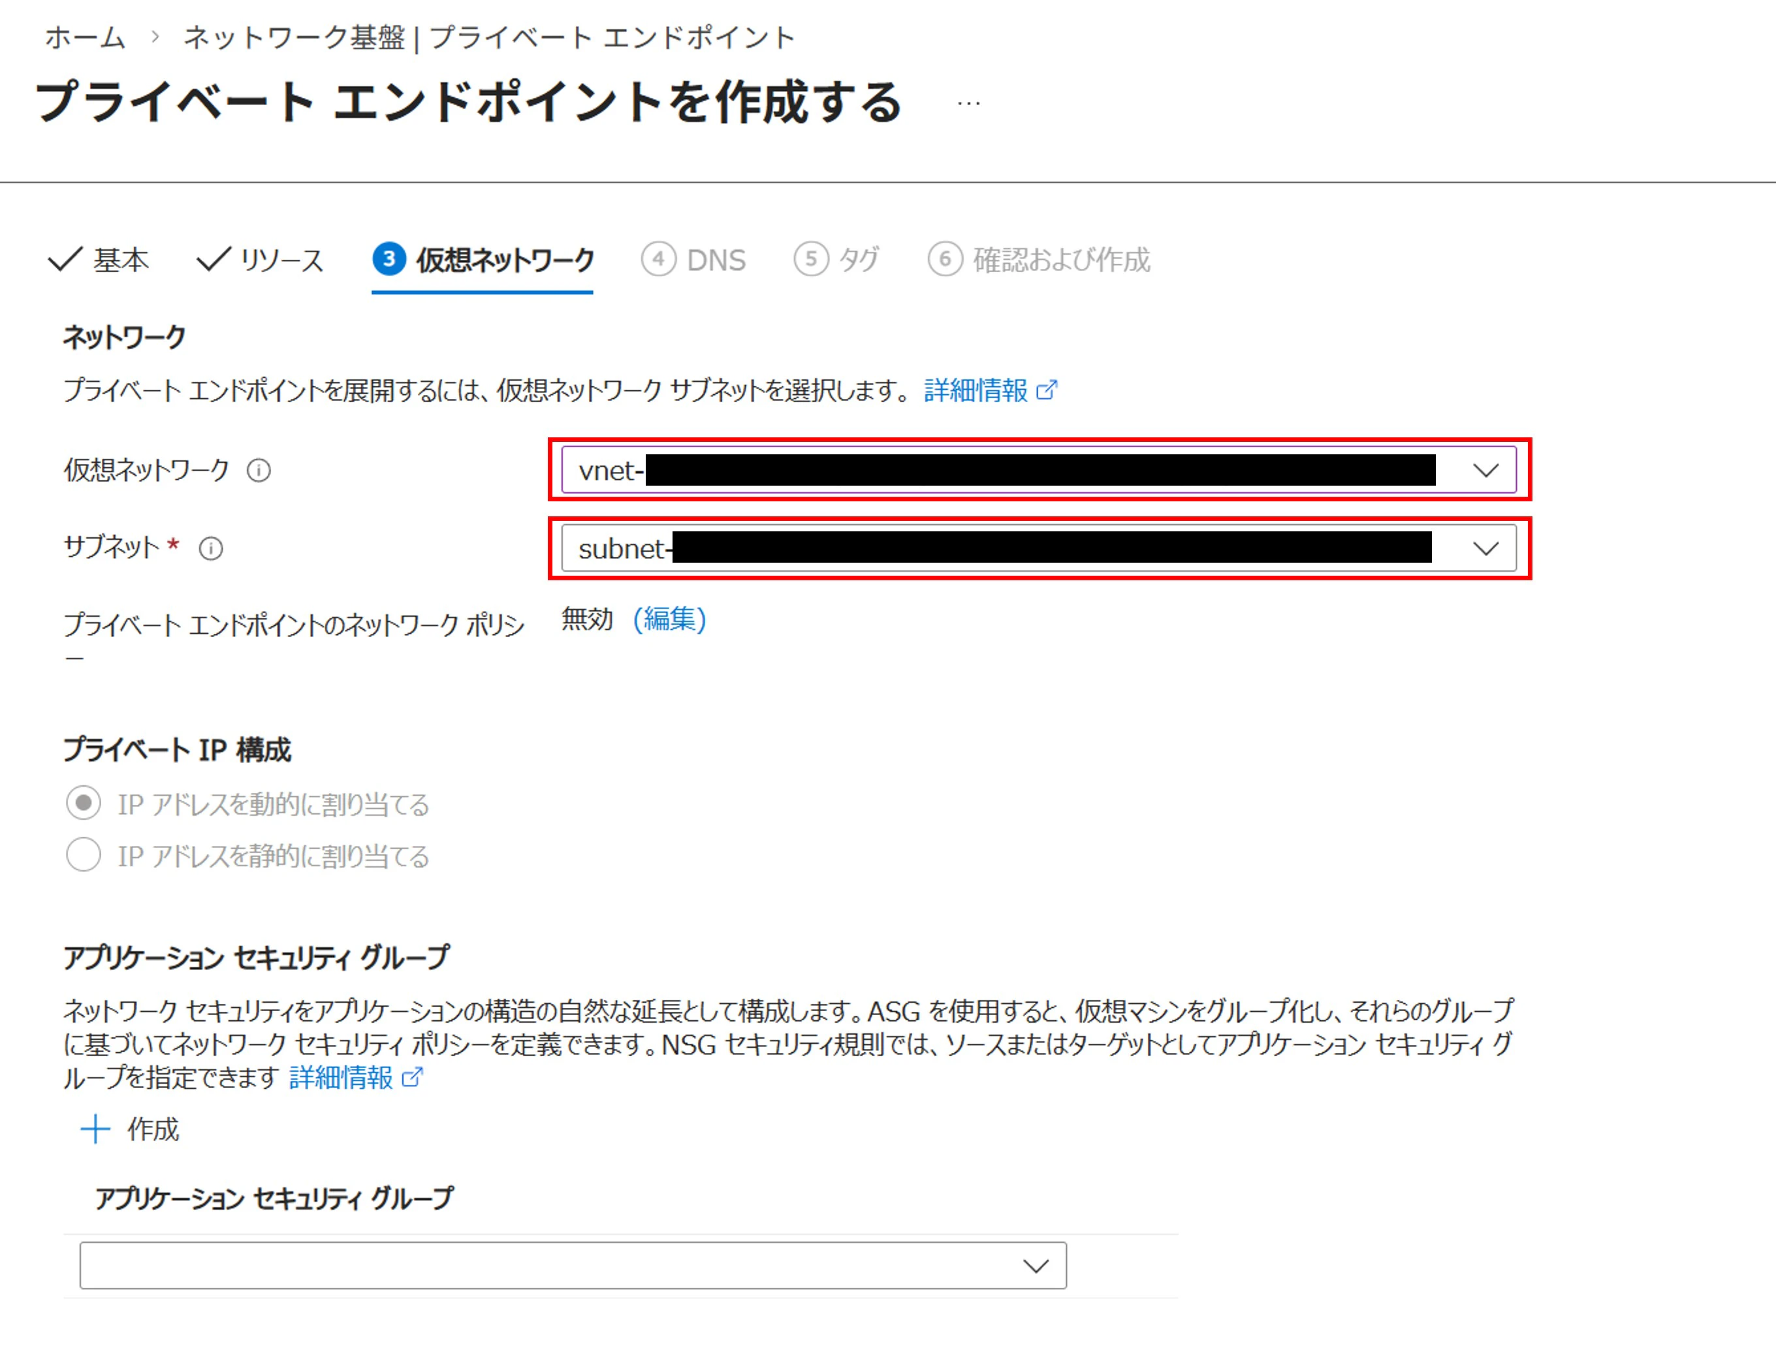Image resolution: width=1776 pixels, height=1361 pixels.
Task: Click the numbered circle for step 6 確認および作成
Action: [945, 259]
